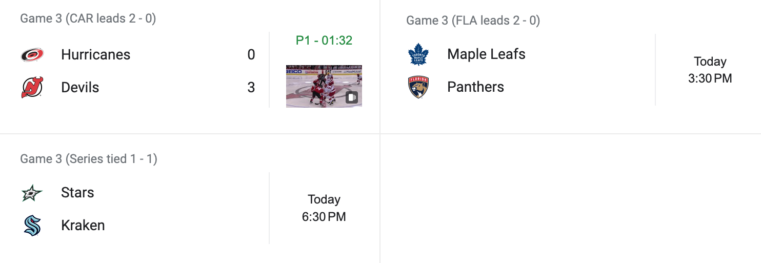The height and width of the screenshot is (263, 761).
Task: Click the Stars team name
Action: (x=77, y=193)
